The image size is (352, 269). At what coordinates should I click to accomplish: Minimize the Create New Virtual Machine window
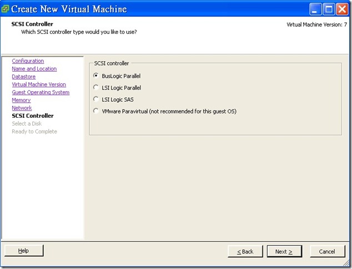pyautogui.click(x=315, y=9)
